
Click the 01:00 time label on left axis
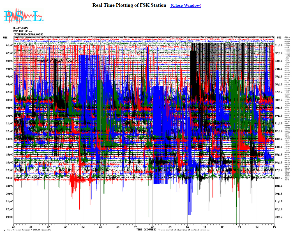[x=9, y=45]
